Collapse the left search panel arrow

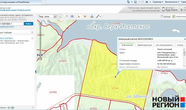[36, 71]
